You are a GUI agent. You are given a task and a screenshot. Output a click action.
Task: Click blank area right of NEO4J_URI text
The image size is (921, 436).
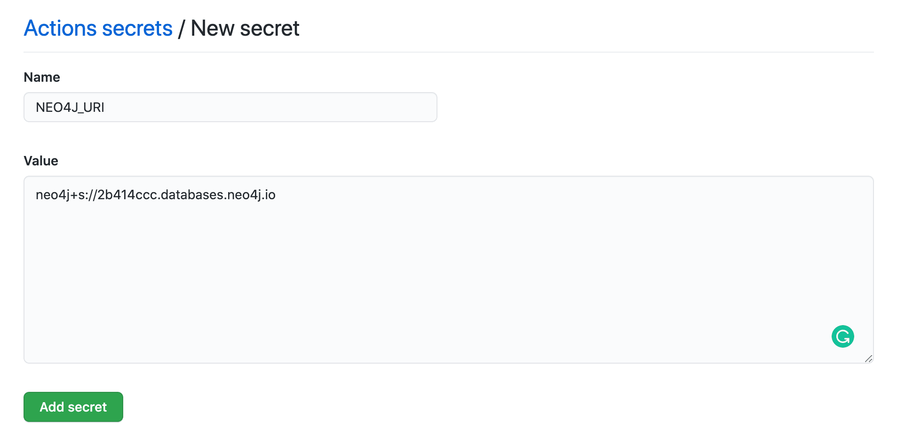click(282, 108)
